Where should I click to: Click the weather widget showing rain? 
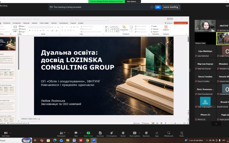tap(194, 140)
